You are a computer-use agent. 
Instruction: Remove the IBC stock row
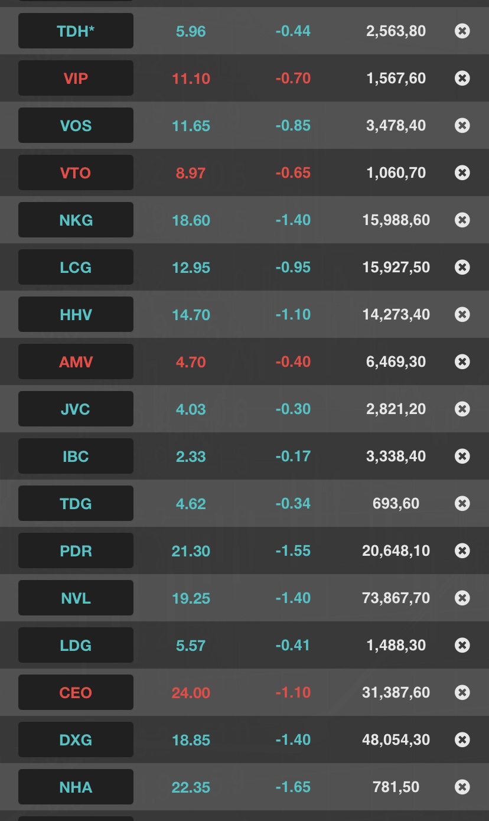(x=462, y=456)
